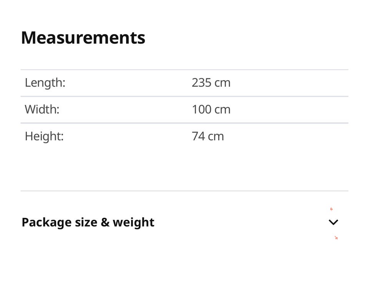Click the small red mark above the chevron

(331, 209)
